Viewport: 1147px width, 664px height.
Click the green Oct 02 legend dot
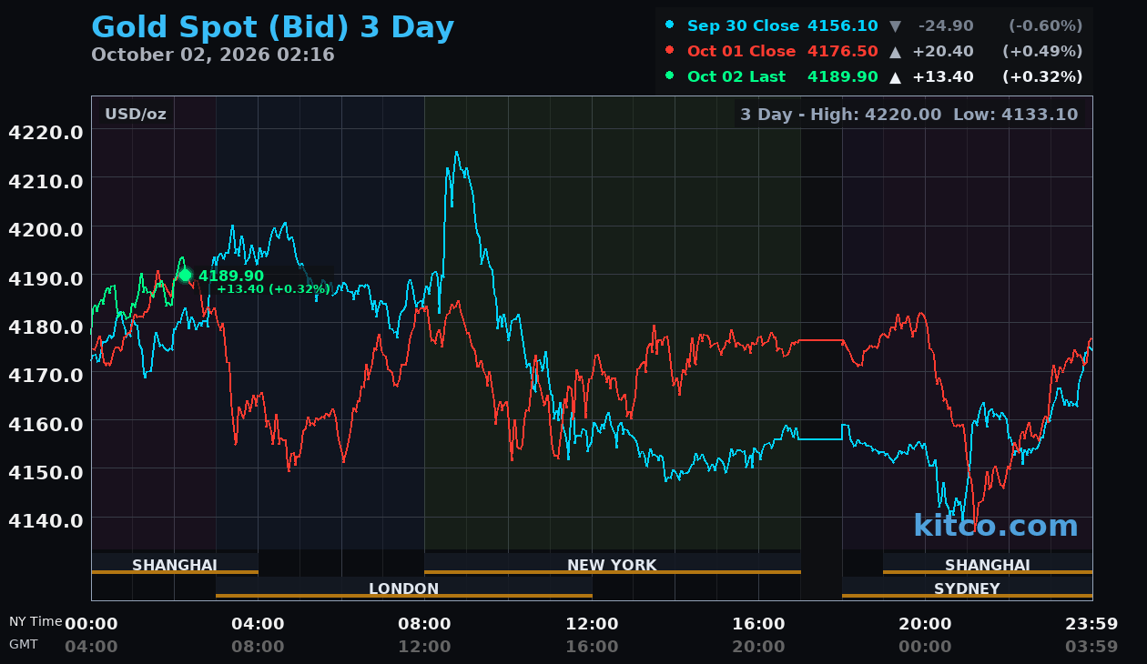[x=670, y=76]
